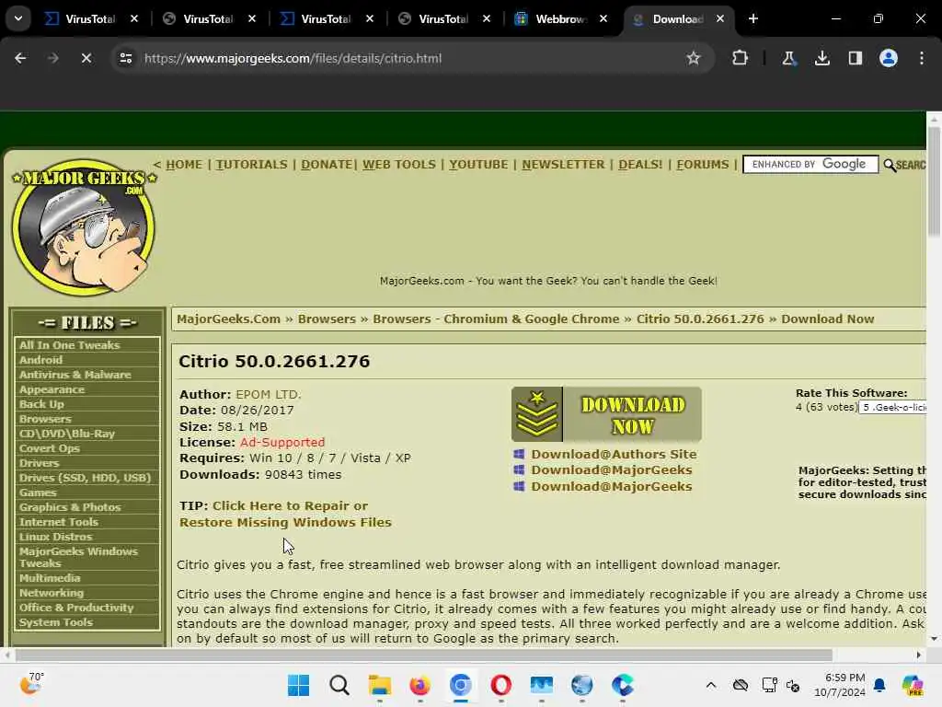Open Opera from taskbar
Viewport: 942px width, 707px height.
pyautogui.click(x=501, y=685)
